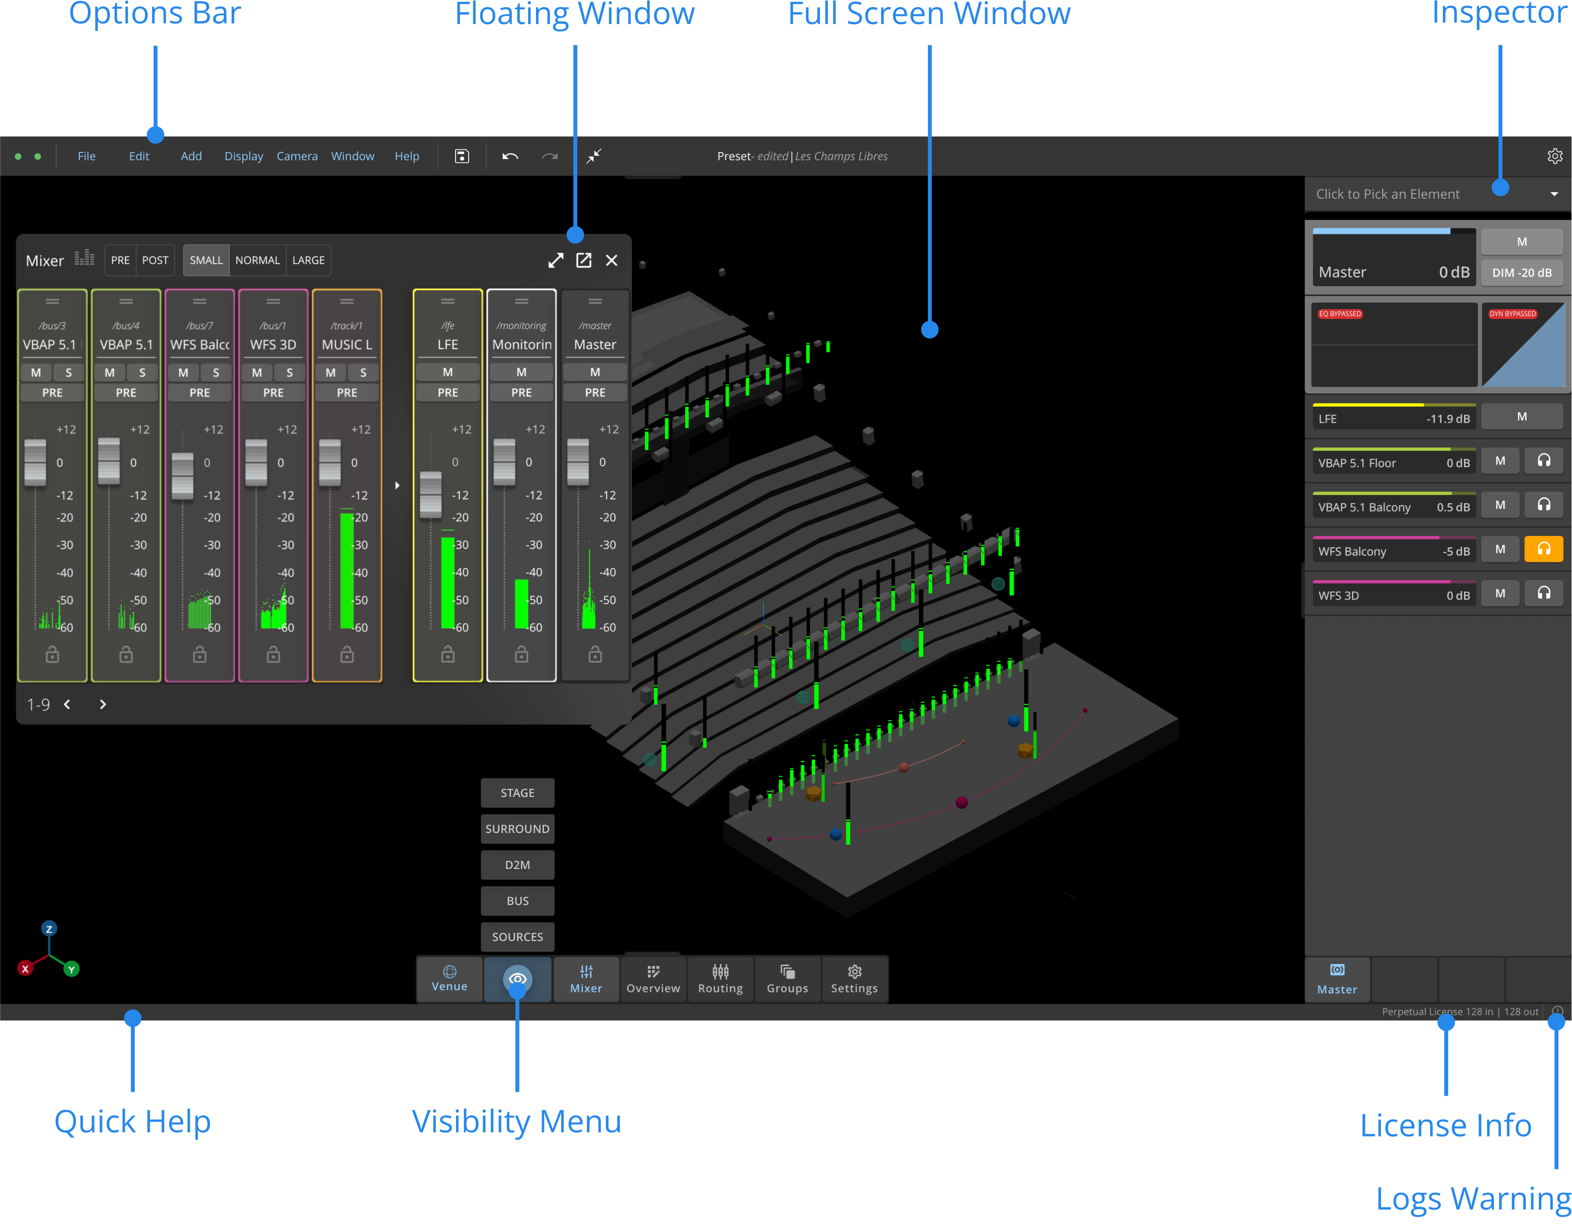This screenshot has width=1572, height=1232.
Task: Click the Master strip fader handle
Action: [x=578, y=463]
